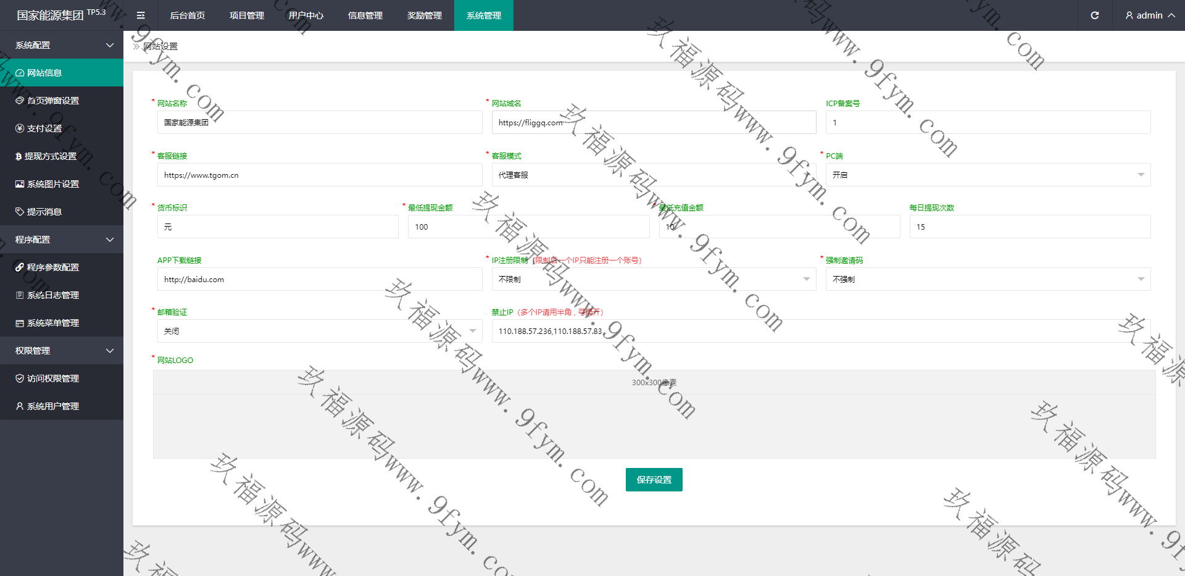The height and width of the screenshot is (576, 1185).
Task: Switch to the 项目管理 top tab
Action: [247, 15]
